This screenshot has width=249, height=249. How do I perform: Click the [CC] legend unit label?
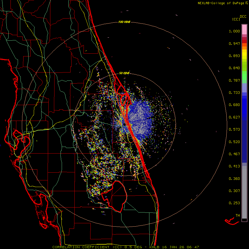pyautogui.click(x=236, y=19)
